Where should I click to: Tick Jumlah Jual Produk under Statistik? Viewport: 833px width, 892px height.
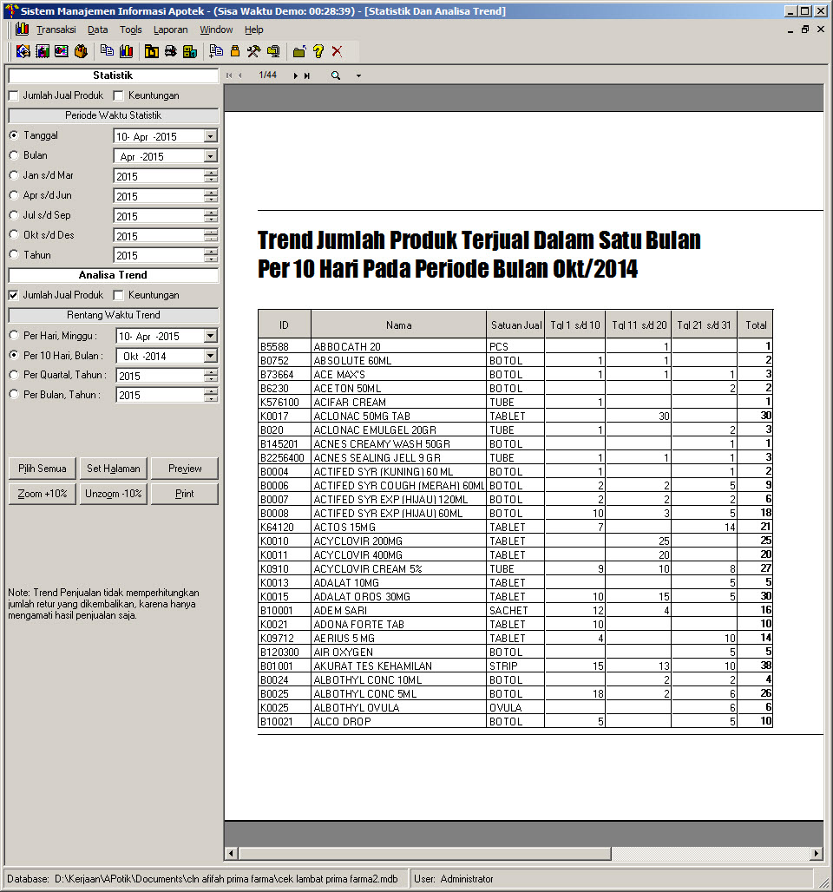[14, 95]
